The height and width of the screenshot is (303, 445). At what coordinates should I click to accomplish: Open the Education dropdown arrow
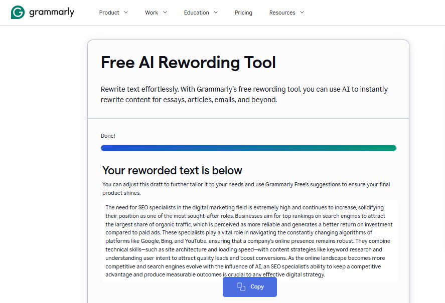(x=216, y=13)
